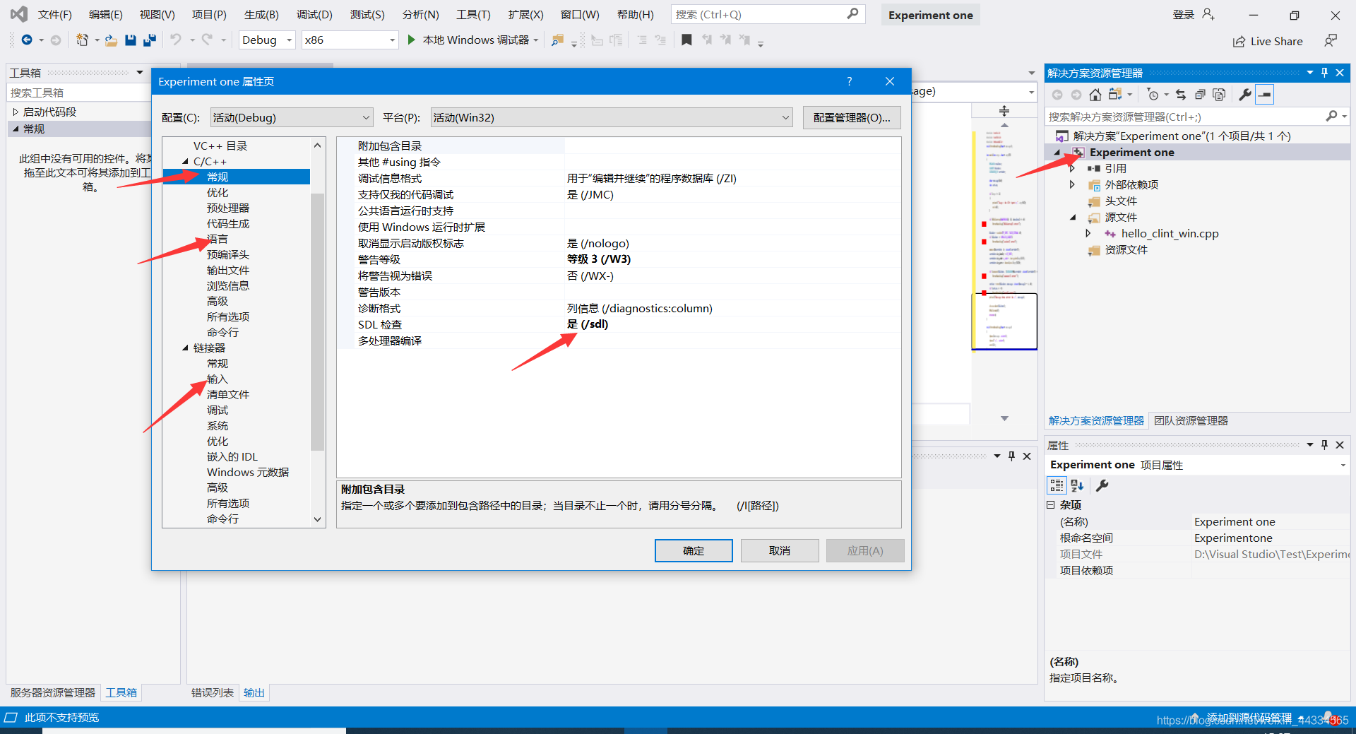The height and width of the screenshot is (734, 1356).
Task: Expand 启动代码段 in the Toolbox
Action: coord(16,112)
